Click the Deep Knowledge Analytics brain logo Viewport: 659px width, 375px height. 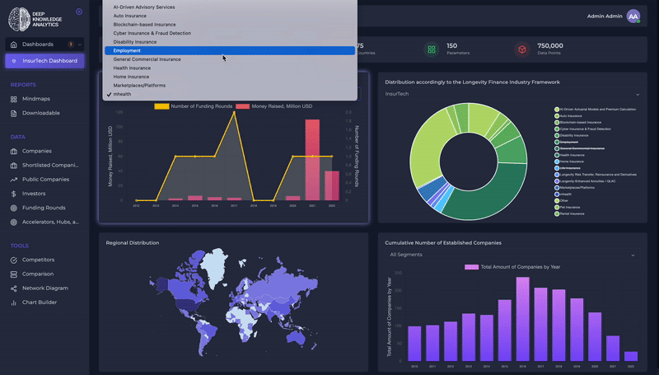coord(19,19)
